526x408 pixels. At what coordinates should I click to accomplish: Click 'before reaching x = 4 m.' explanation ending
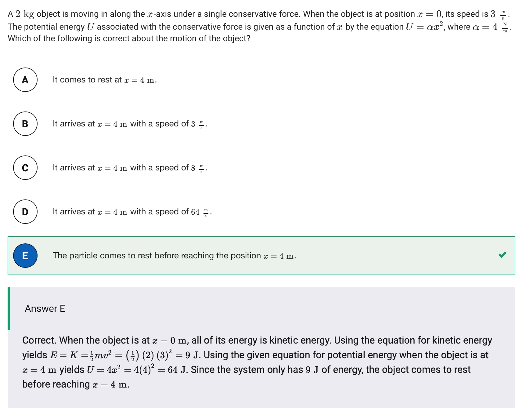pyautogui.click(x=76, y=384)
